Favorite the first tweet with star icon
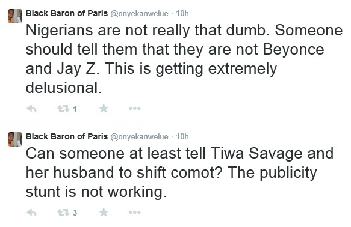This screenshot has width=351, height=227. click(104, 109)
